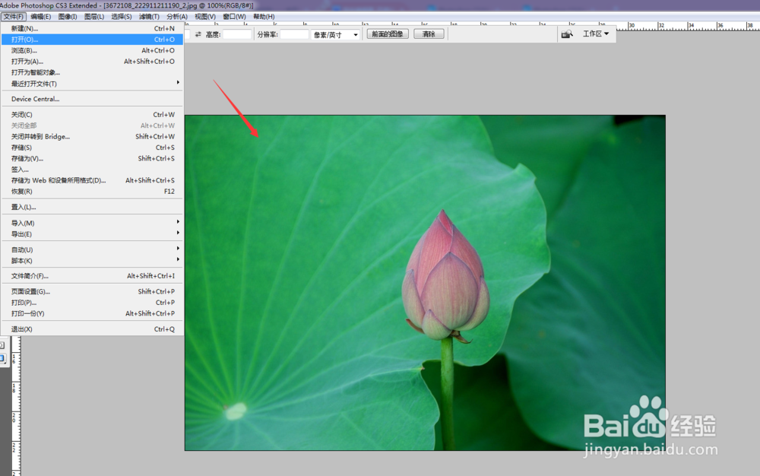
Task: Click the swap width and height icon
Action: [198, 34]
